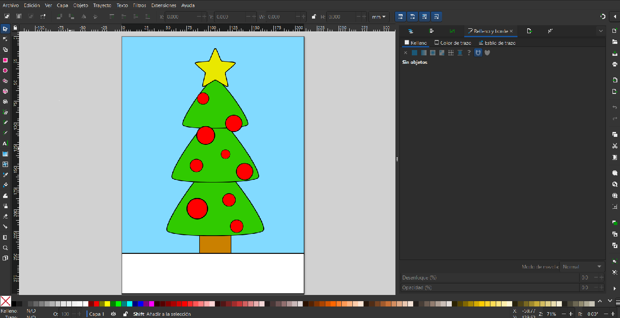The image size is (620, 318).
Task: Switch to the Color de trazo tab
Action: pyautogui.click(x=453, y=43)
